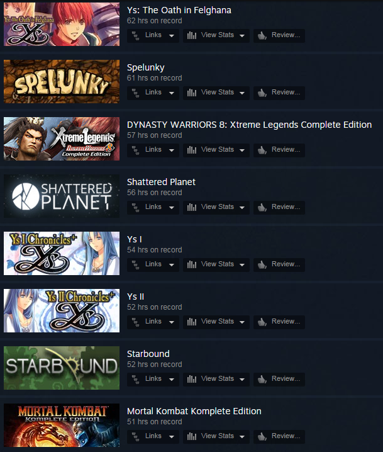Expand Links dropdown arrow for Shattered Planet

click(172, 208)
